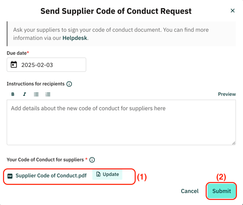Open the Helpdesk link
The image size is (243, 205).
click(75, 38)
